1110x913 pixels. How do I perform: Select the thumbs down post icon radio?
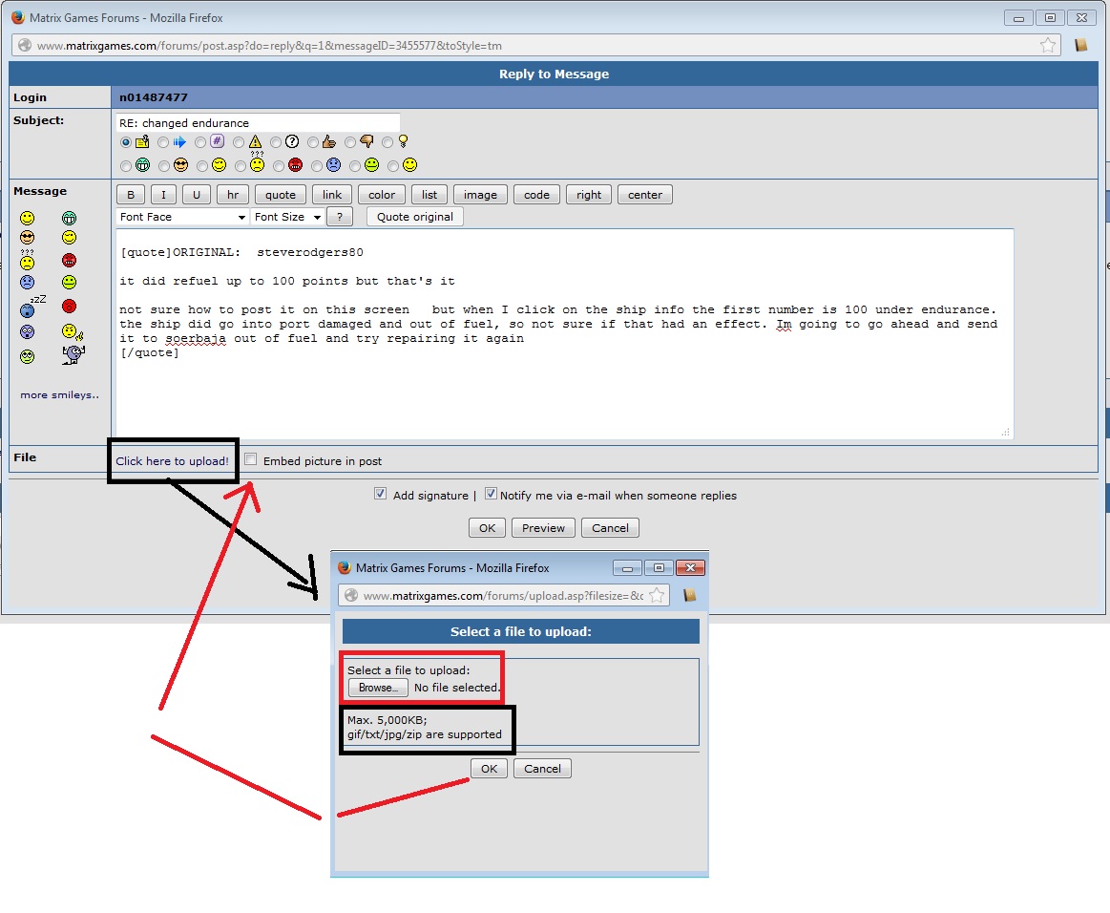coord(349,142)
